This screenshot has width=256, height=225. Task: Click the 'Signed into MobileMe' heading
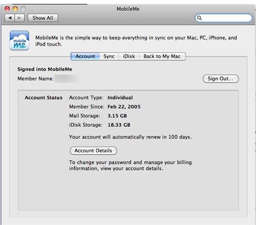[45, 69]
